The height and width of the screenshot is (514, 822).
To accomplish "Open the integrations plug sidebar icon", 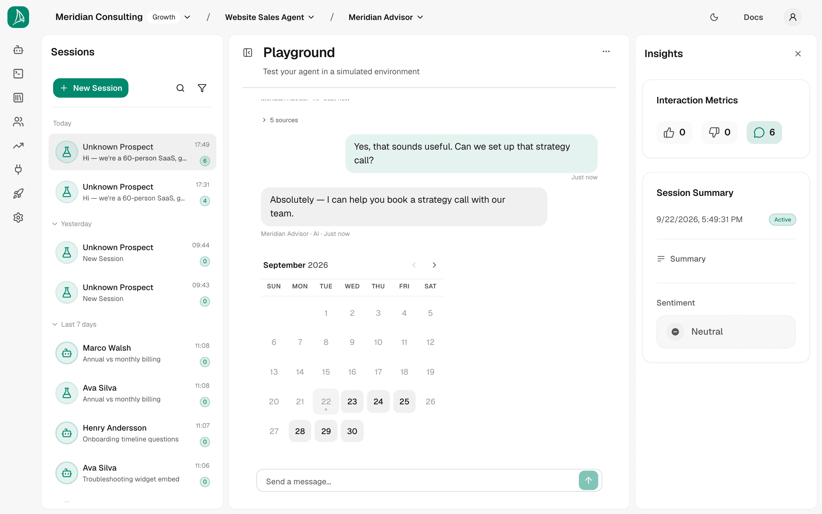I will 18,170.
